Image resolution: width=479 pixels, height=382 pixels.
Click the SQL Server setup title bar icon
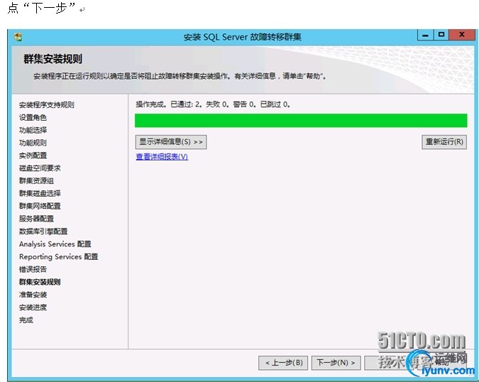pos(18,38)
